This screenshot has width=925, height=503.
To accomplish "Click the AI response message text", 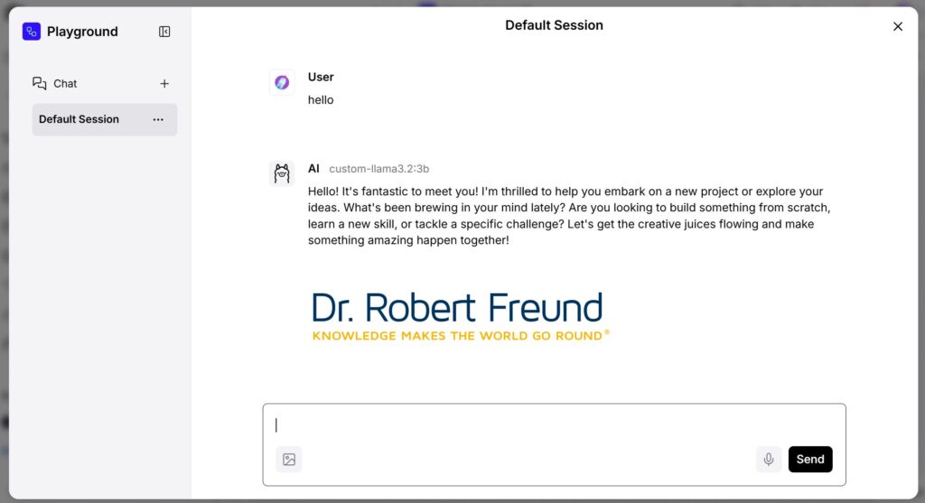I will point(569,217).
